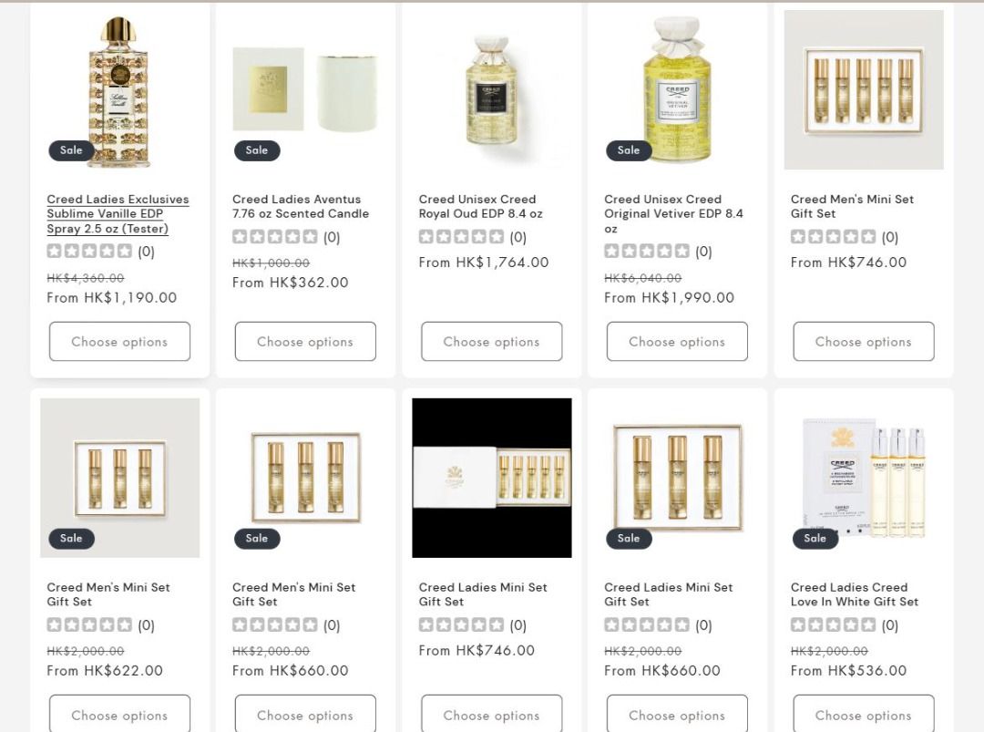This screenshot has width=984, height=732.
Task: Open Creed Sublime Vanille EDP Spray product link
Action: tap(118, 214)
